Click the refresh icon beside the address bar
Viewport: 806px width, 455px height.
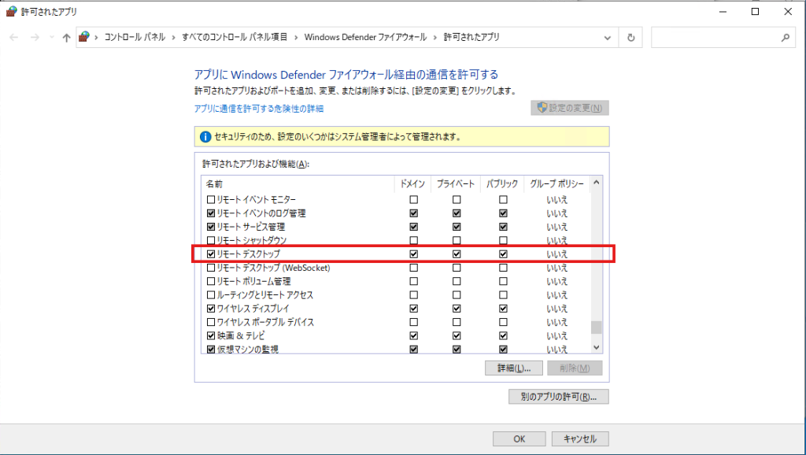tap(630, 37)
